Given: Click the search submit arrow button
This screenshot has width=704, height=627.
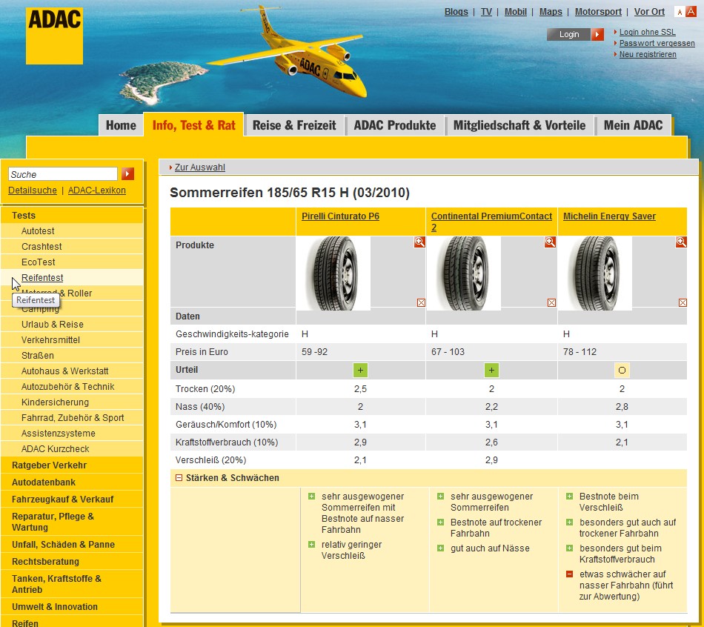Looking at the screenshot, I should [128, 174].
